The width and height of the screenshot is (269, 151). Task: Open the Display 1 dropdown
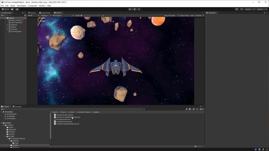pyautogui.click(x=46, y=16)
